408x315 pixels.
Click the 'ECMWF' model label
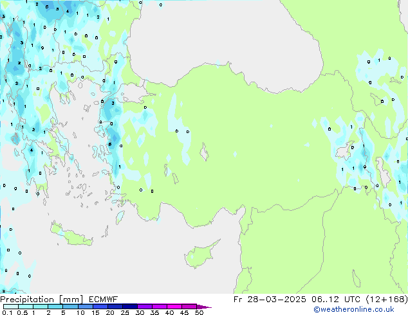click(104, 300)
